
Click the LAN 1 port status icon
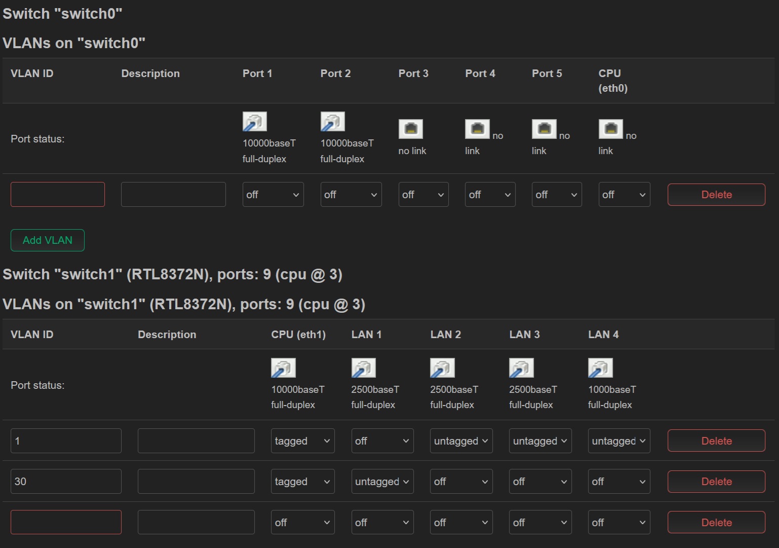[363, 368]
